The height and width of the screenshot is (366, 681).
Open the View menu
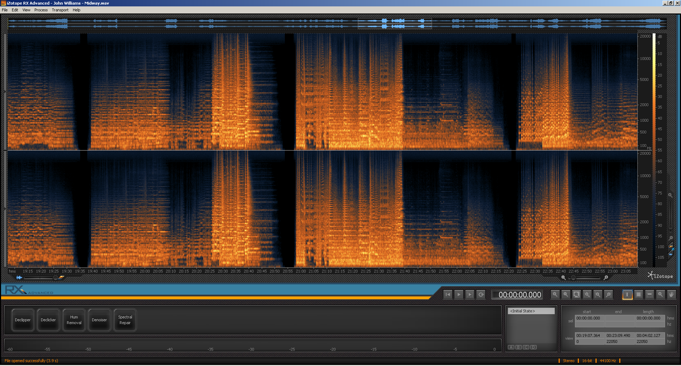pyautogui.click(x=26, y=10)
